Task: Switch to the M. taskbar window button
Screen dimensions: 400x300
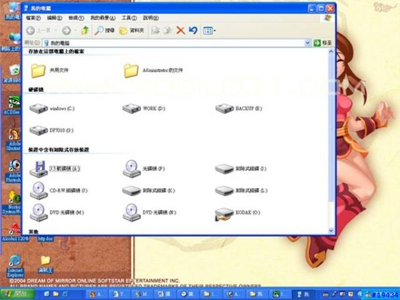Action: click(142, 294)
